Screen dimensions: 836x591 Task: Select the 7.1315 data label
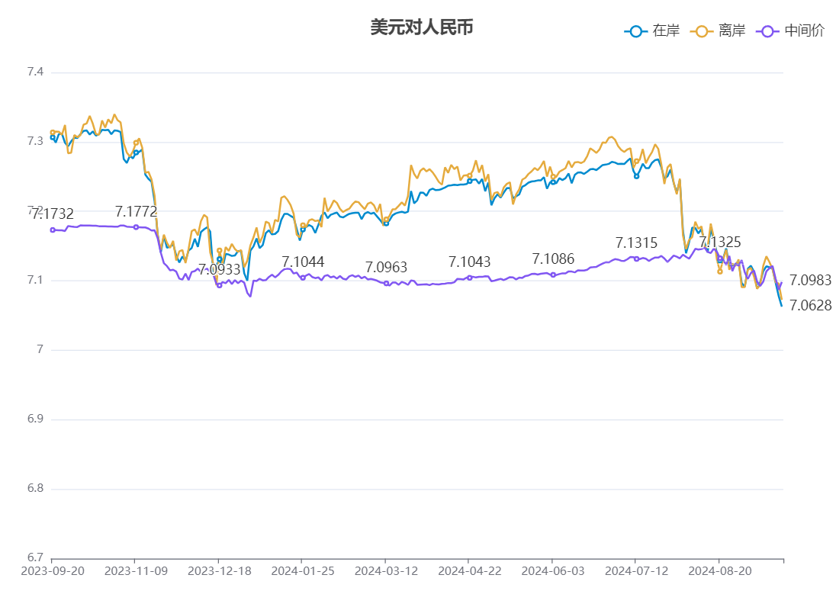(x=636, y=243)
